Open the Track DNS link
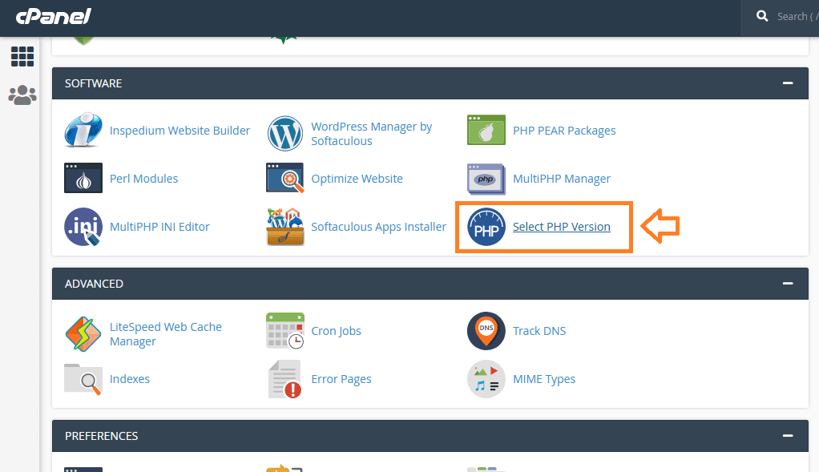This screenshot has width=819, height=472. coord(539,331)
